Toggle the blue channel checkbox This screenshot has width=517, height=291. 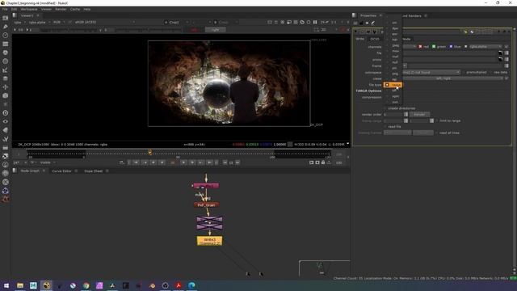(451, 47)
